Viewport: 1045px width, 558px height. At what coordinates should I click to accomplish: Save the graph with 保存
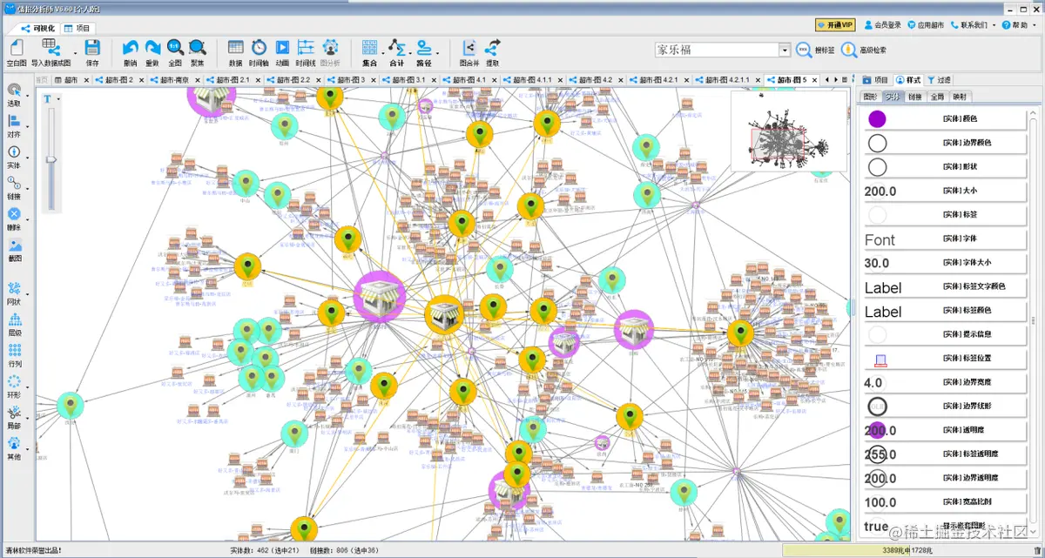click(x=92, y=52)
